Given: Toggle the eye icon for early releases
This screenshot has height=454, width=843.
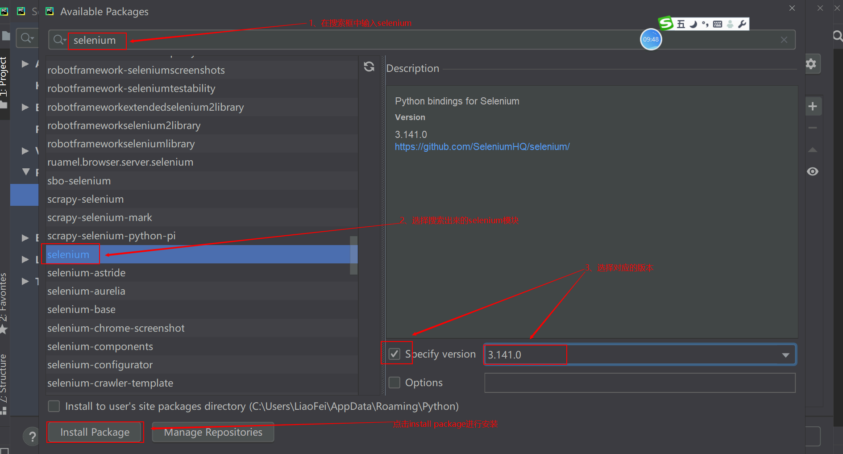Looking at the screenshot, I should coord(813,171).
